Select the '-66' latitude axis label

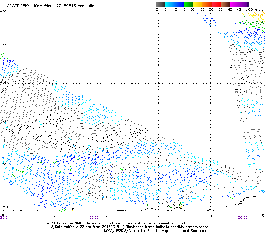click(x=3, y=122)
